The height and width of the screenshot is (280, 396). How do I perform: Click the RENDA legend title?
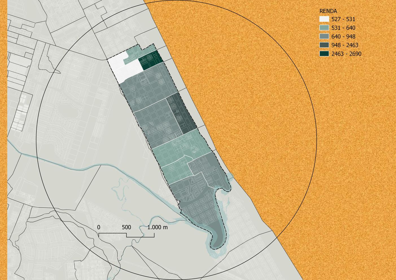328,11
